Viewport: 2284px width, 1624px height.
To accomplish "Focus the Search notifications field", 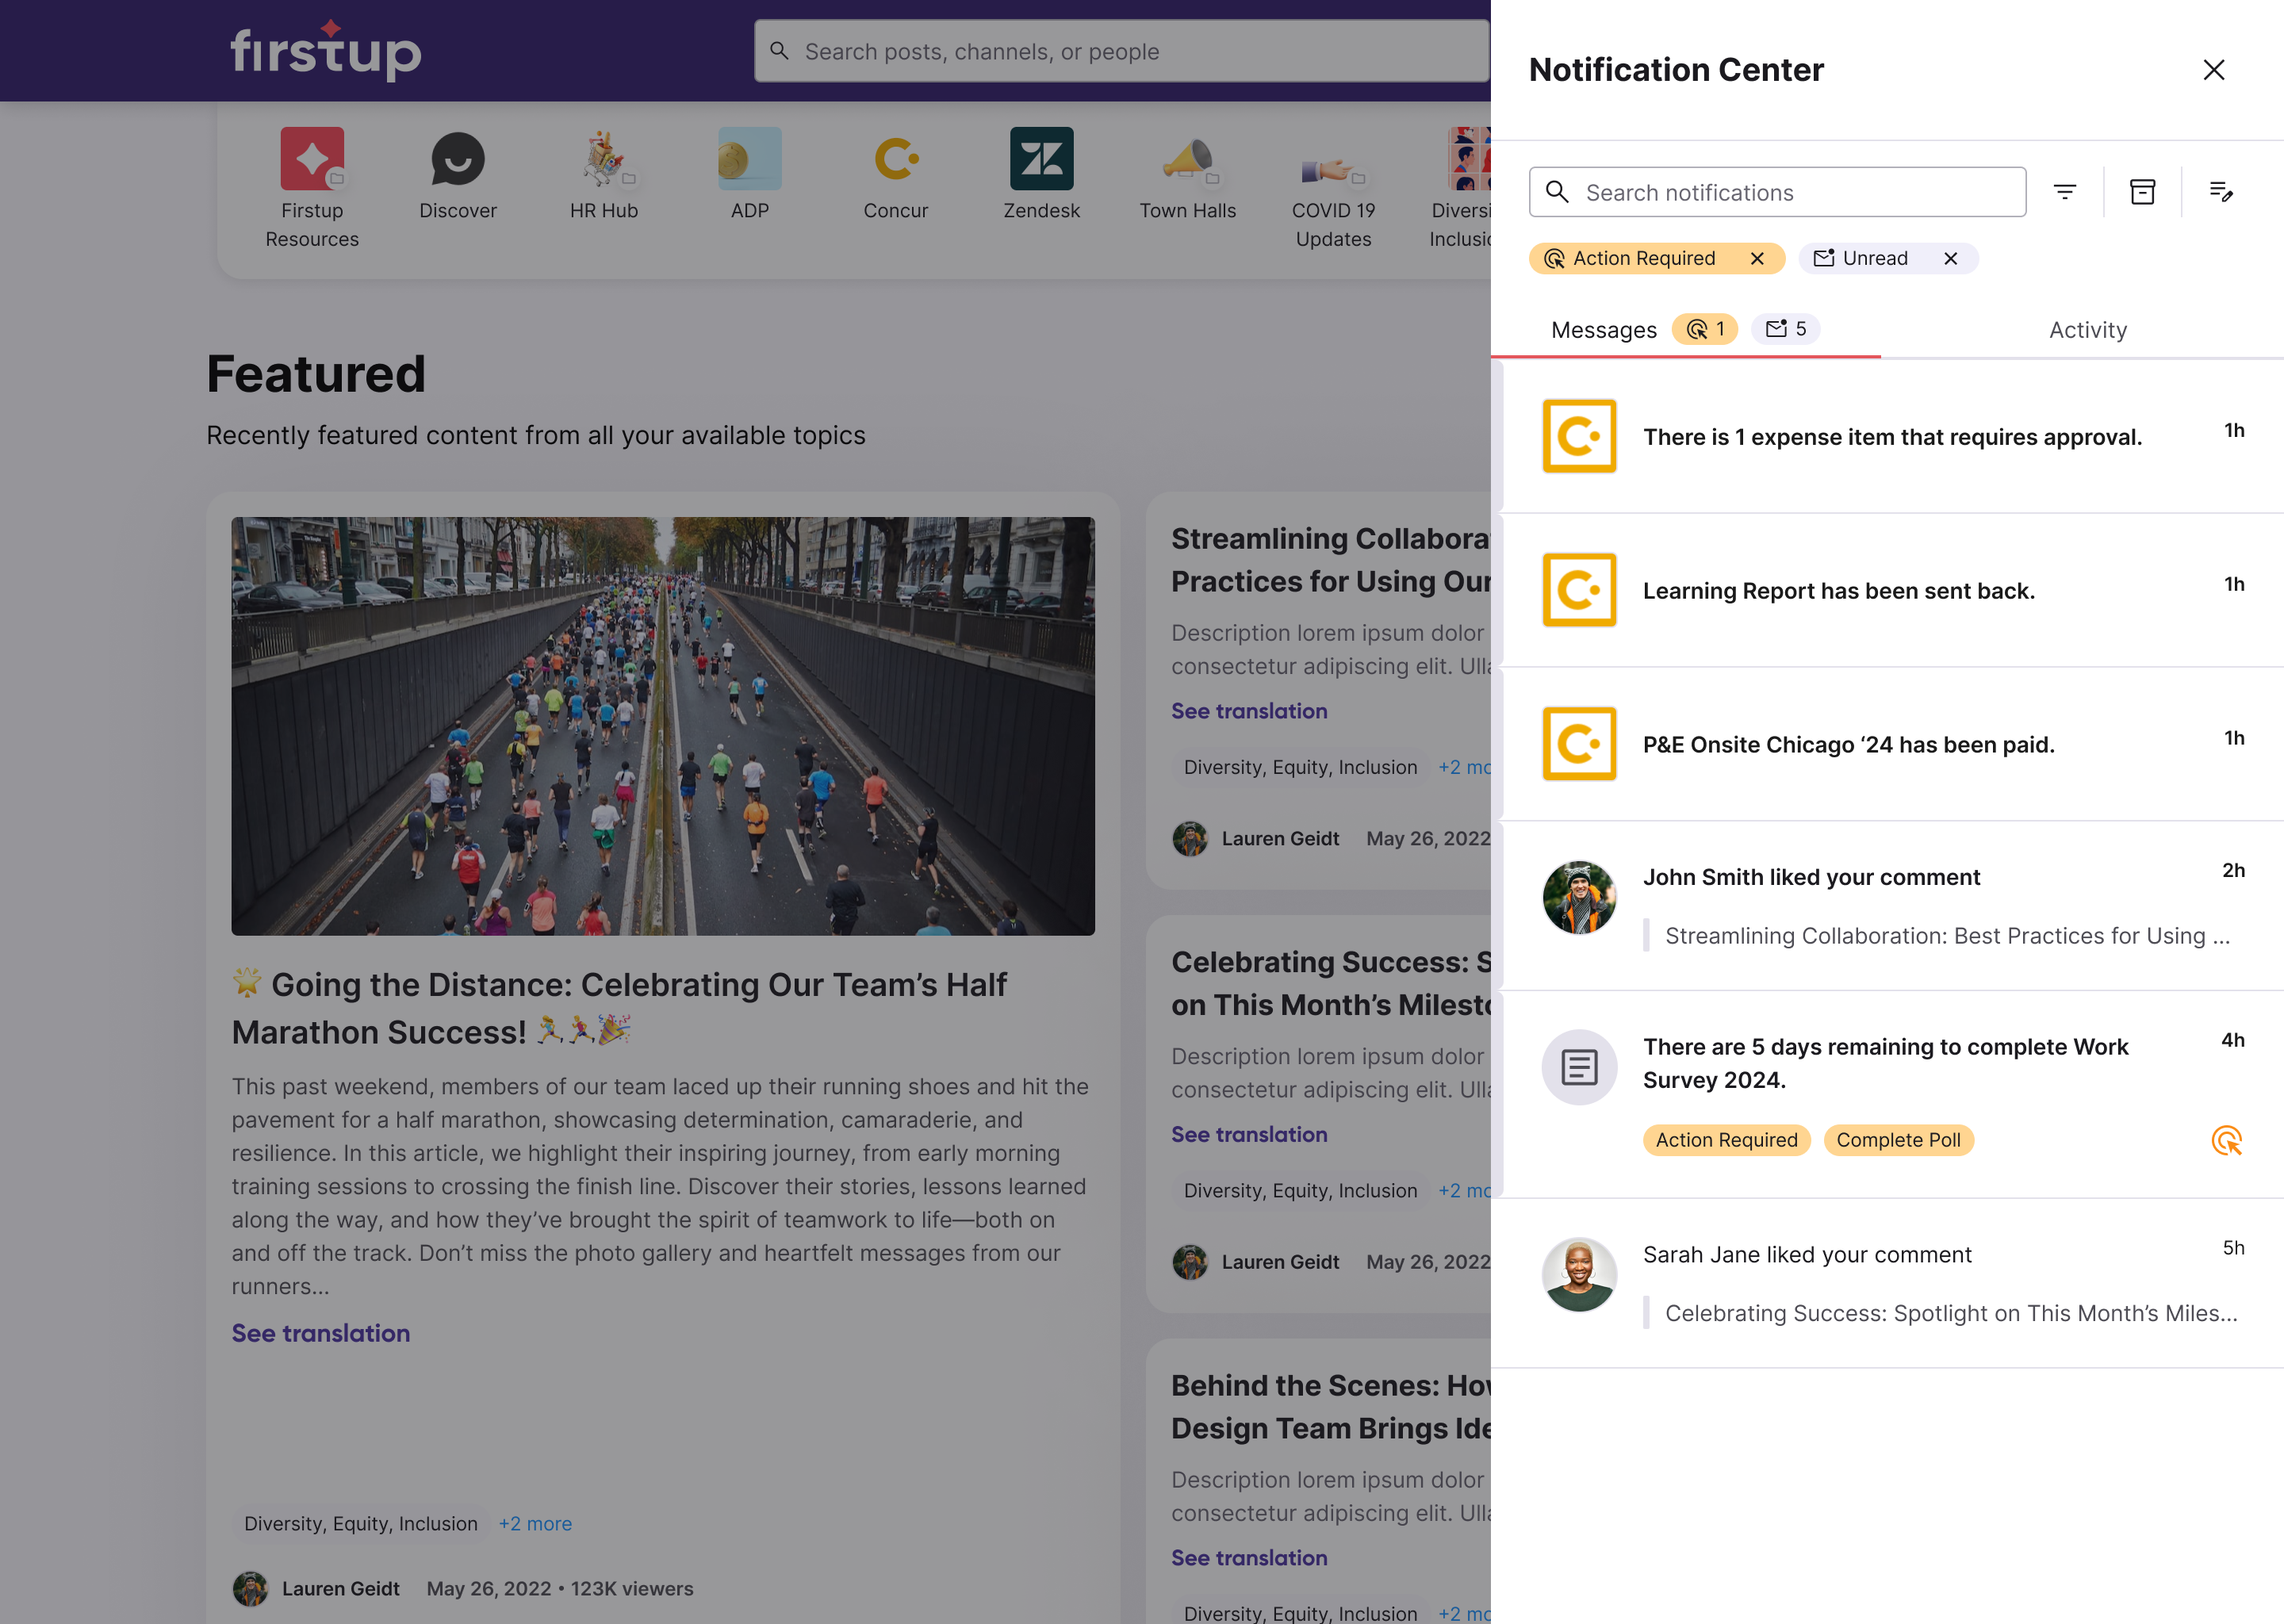I will tap(1777, 192).
